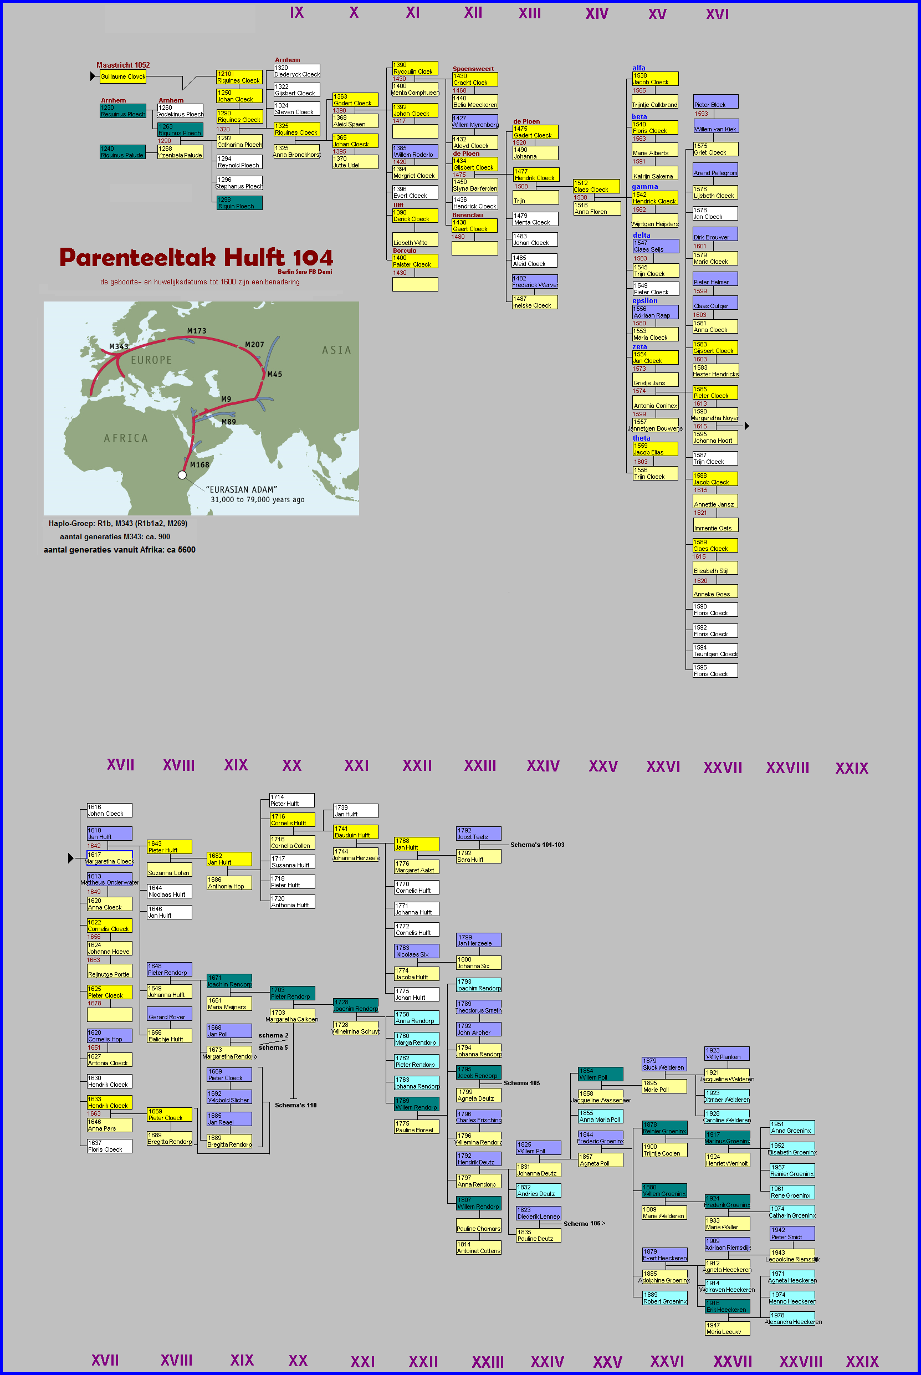Screen dimensions: 921x1375
Task: Open the Schema's 110 reference
Action: click(x=295, y=1105)
